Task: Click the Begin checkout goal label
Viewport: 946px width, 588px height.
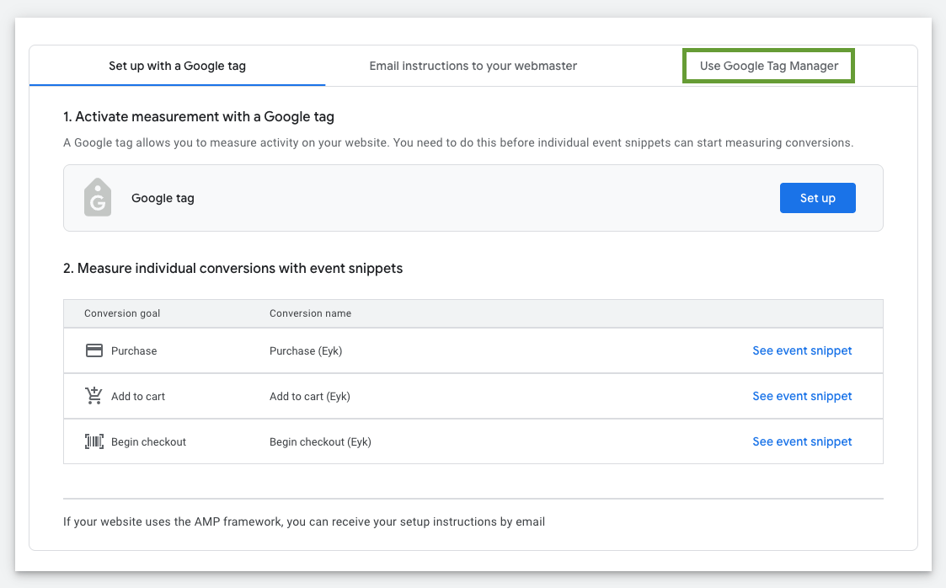Action: (148, 442)
